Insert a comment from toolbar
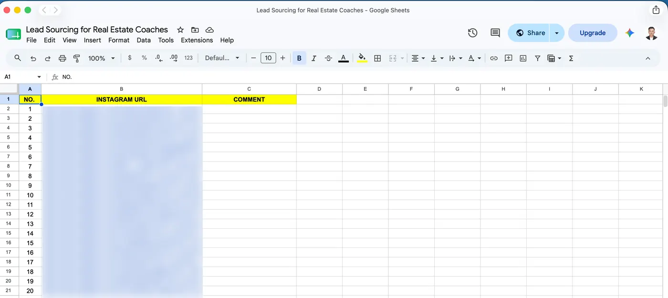The width and height of the screenshot is (668, 298). 509,58
